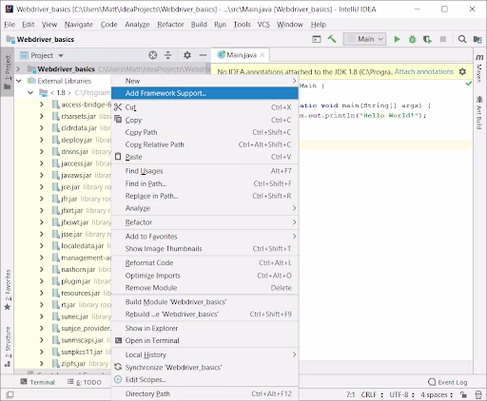Viewport: 487px width, 401px height.
Task: Collapse the External Libraries node
Action: [19, 81]
